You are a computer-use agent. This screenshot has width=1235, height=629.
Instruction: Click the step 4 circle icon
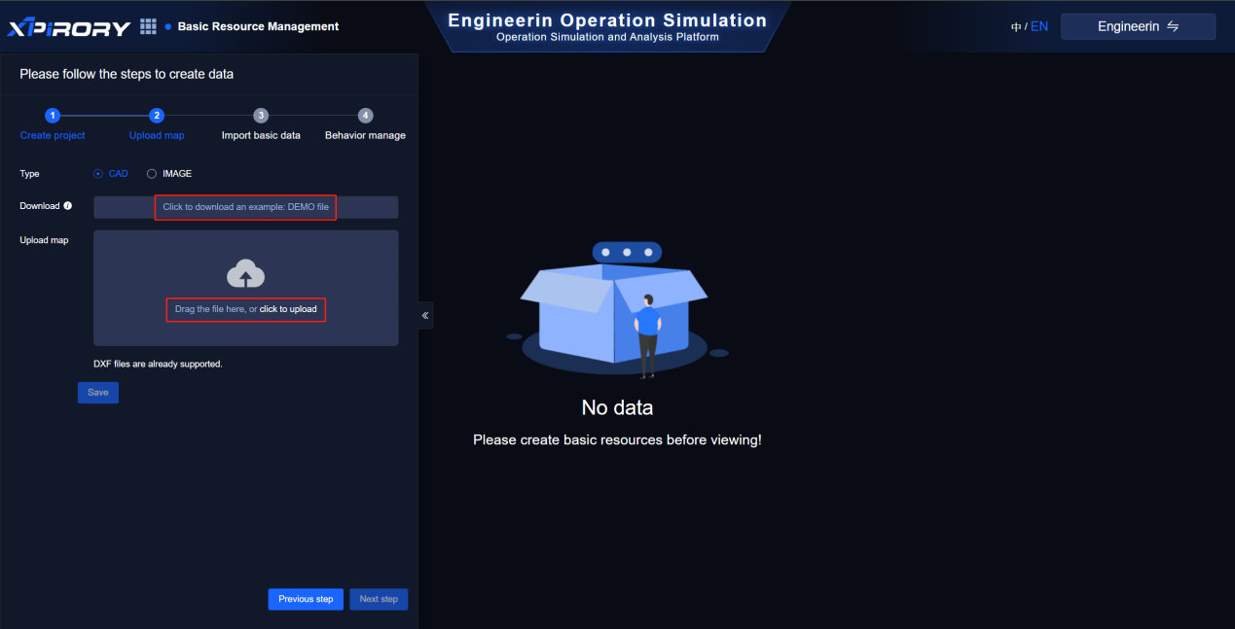[x=365, y=115]
